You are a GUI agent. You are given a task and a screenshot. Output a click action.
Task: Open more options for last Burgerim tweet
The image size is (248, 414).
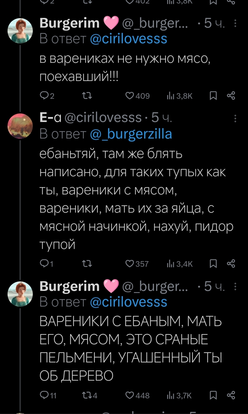pos(236,286)
